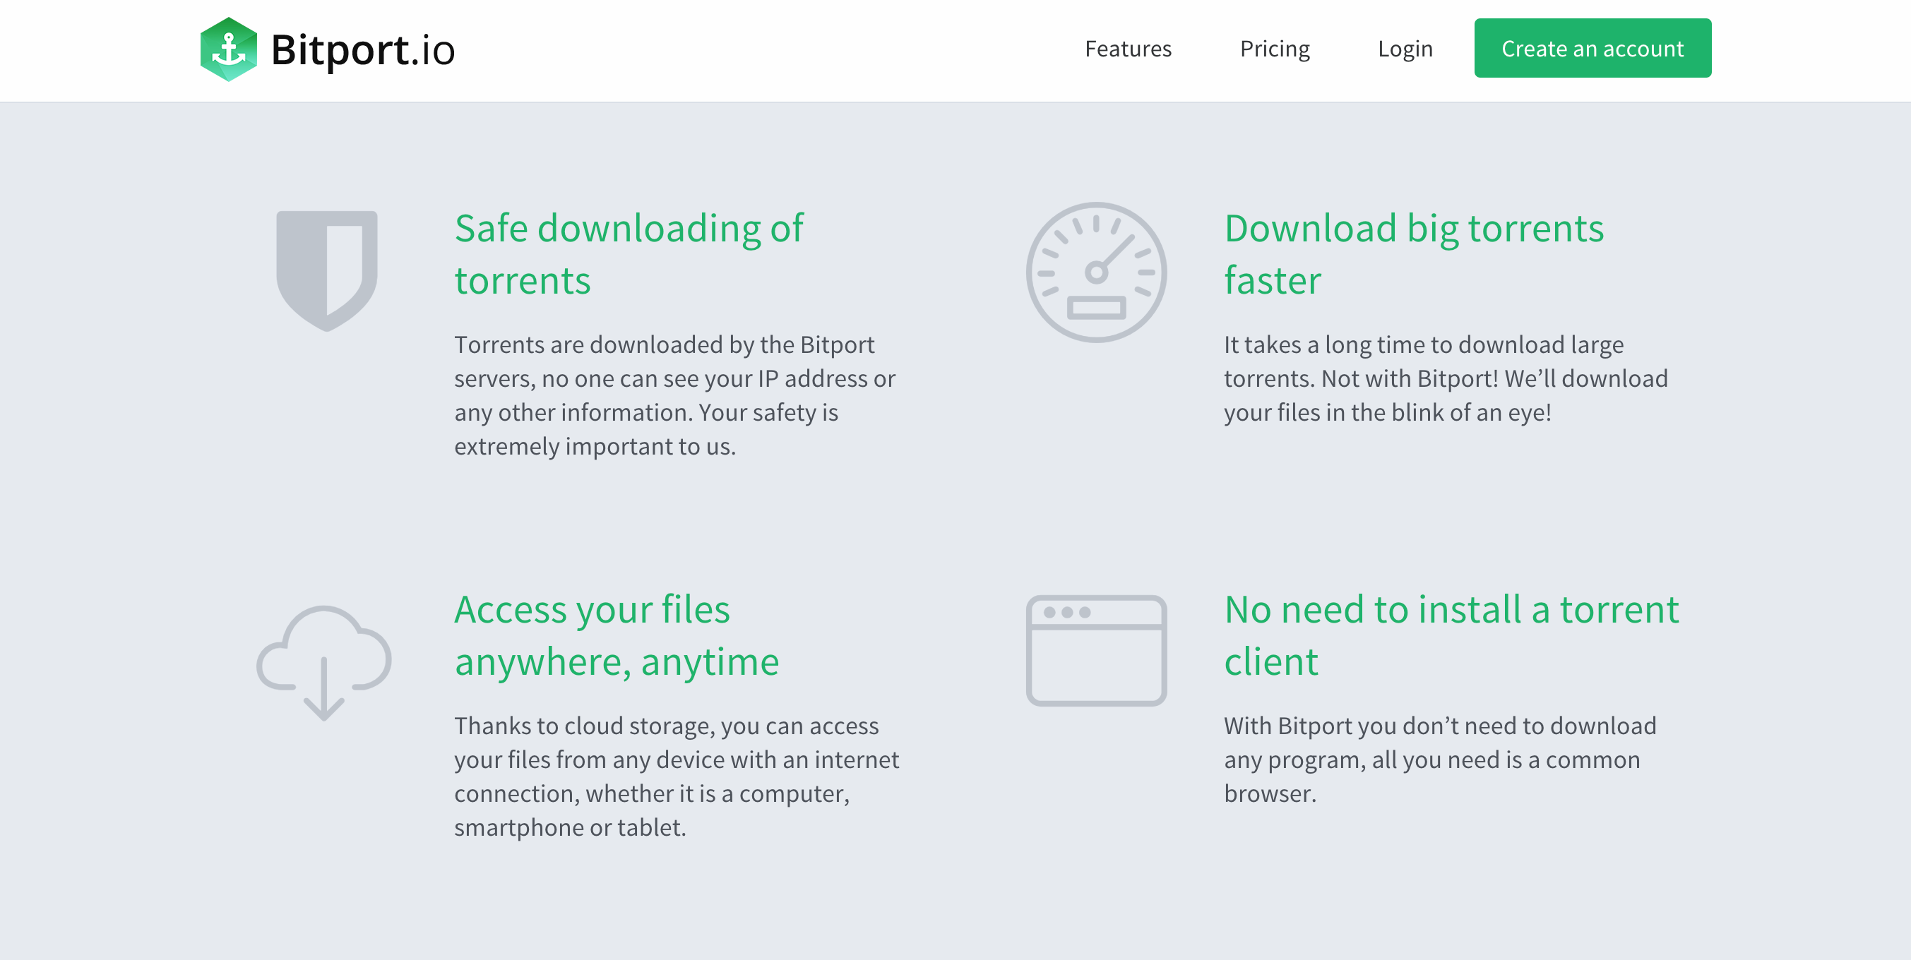Click the speedometer gauge icon
The image size is (1911, 960).
pyautogui.click(x=1096, y=272)
